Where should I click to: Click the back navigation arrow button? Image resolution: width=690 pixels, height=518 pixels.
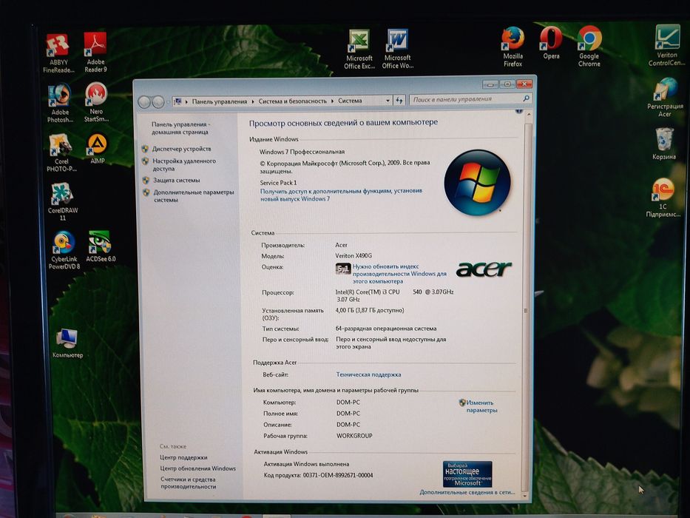tap(144, 102)
